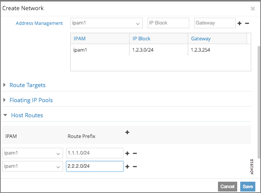This screenshot has height=193, width=261.
Task: Remove the 1.1.1.0/24 host route row
Action: point(135,153)
